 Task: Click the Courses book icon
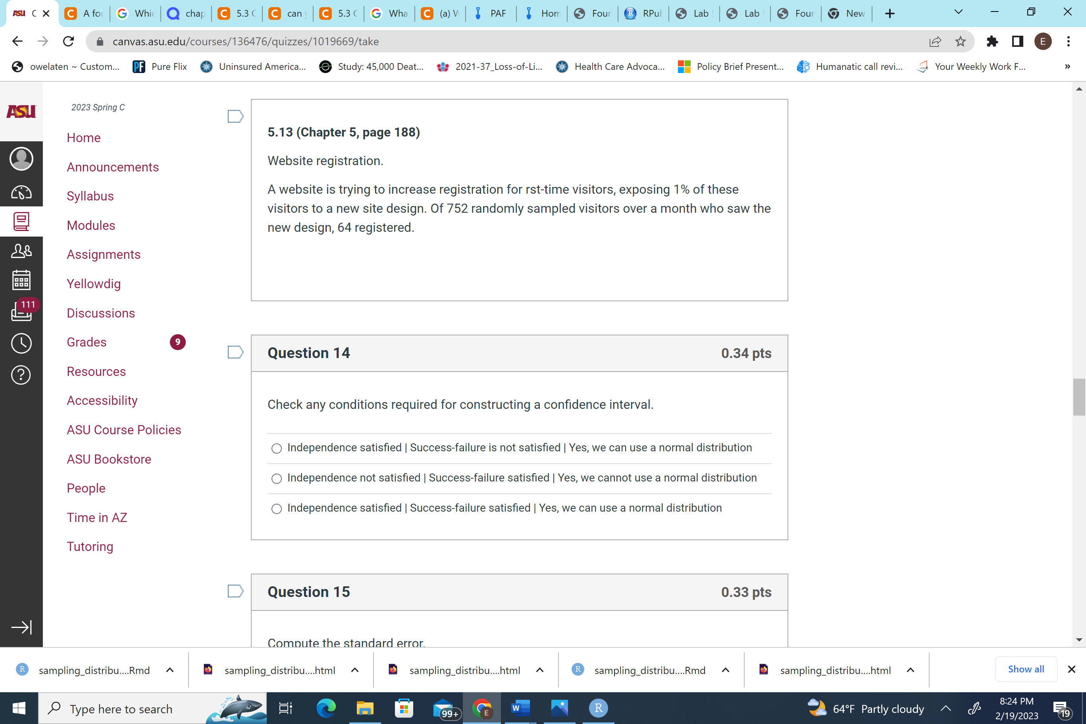point(21,221)
